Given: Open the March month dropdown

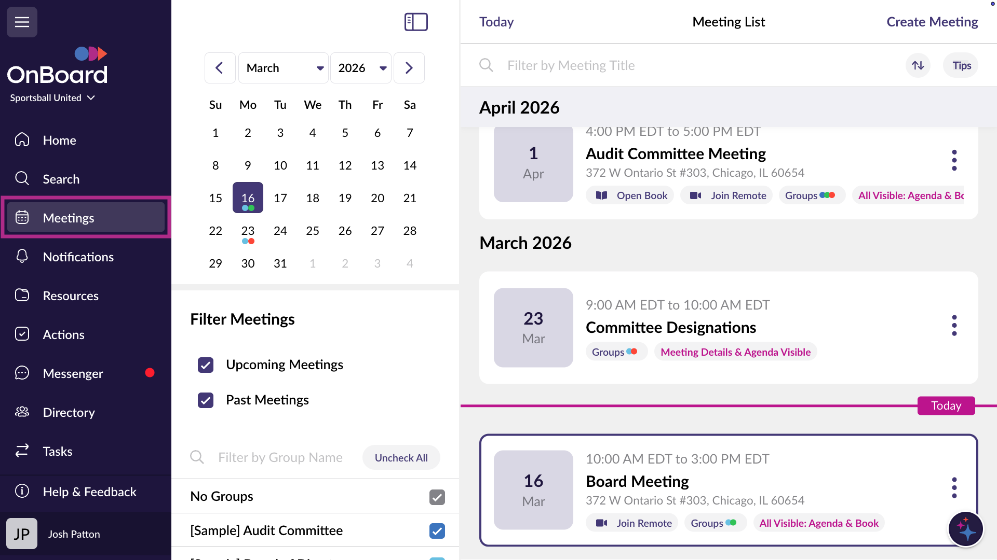Looking at the screenshot, I should pos(283,67).
